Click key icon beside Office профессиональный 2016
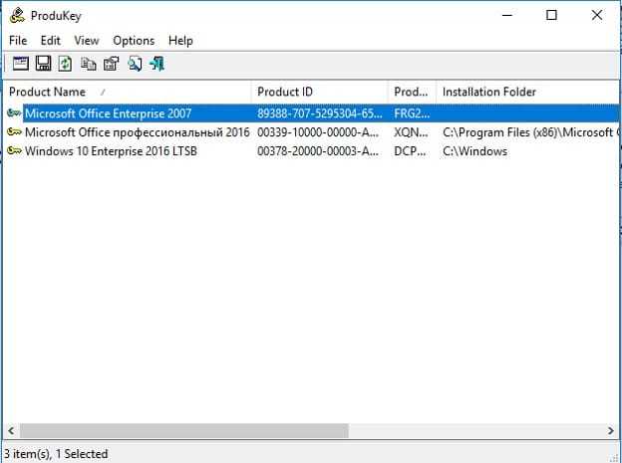The image size is (622, 463). (x=14, y=132)
